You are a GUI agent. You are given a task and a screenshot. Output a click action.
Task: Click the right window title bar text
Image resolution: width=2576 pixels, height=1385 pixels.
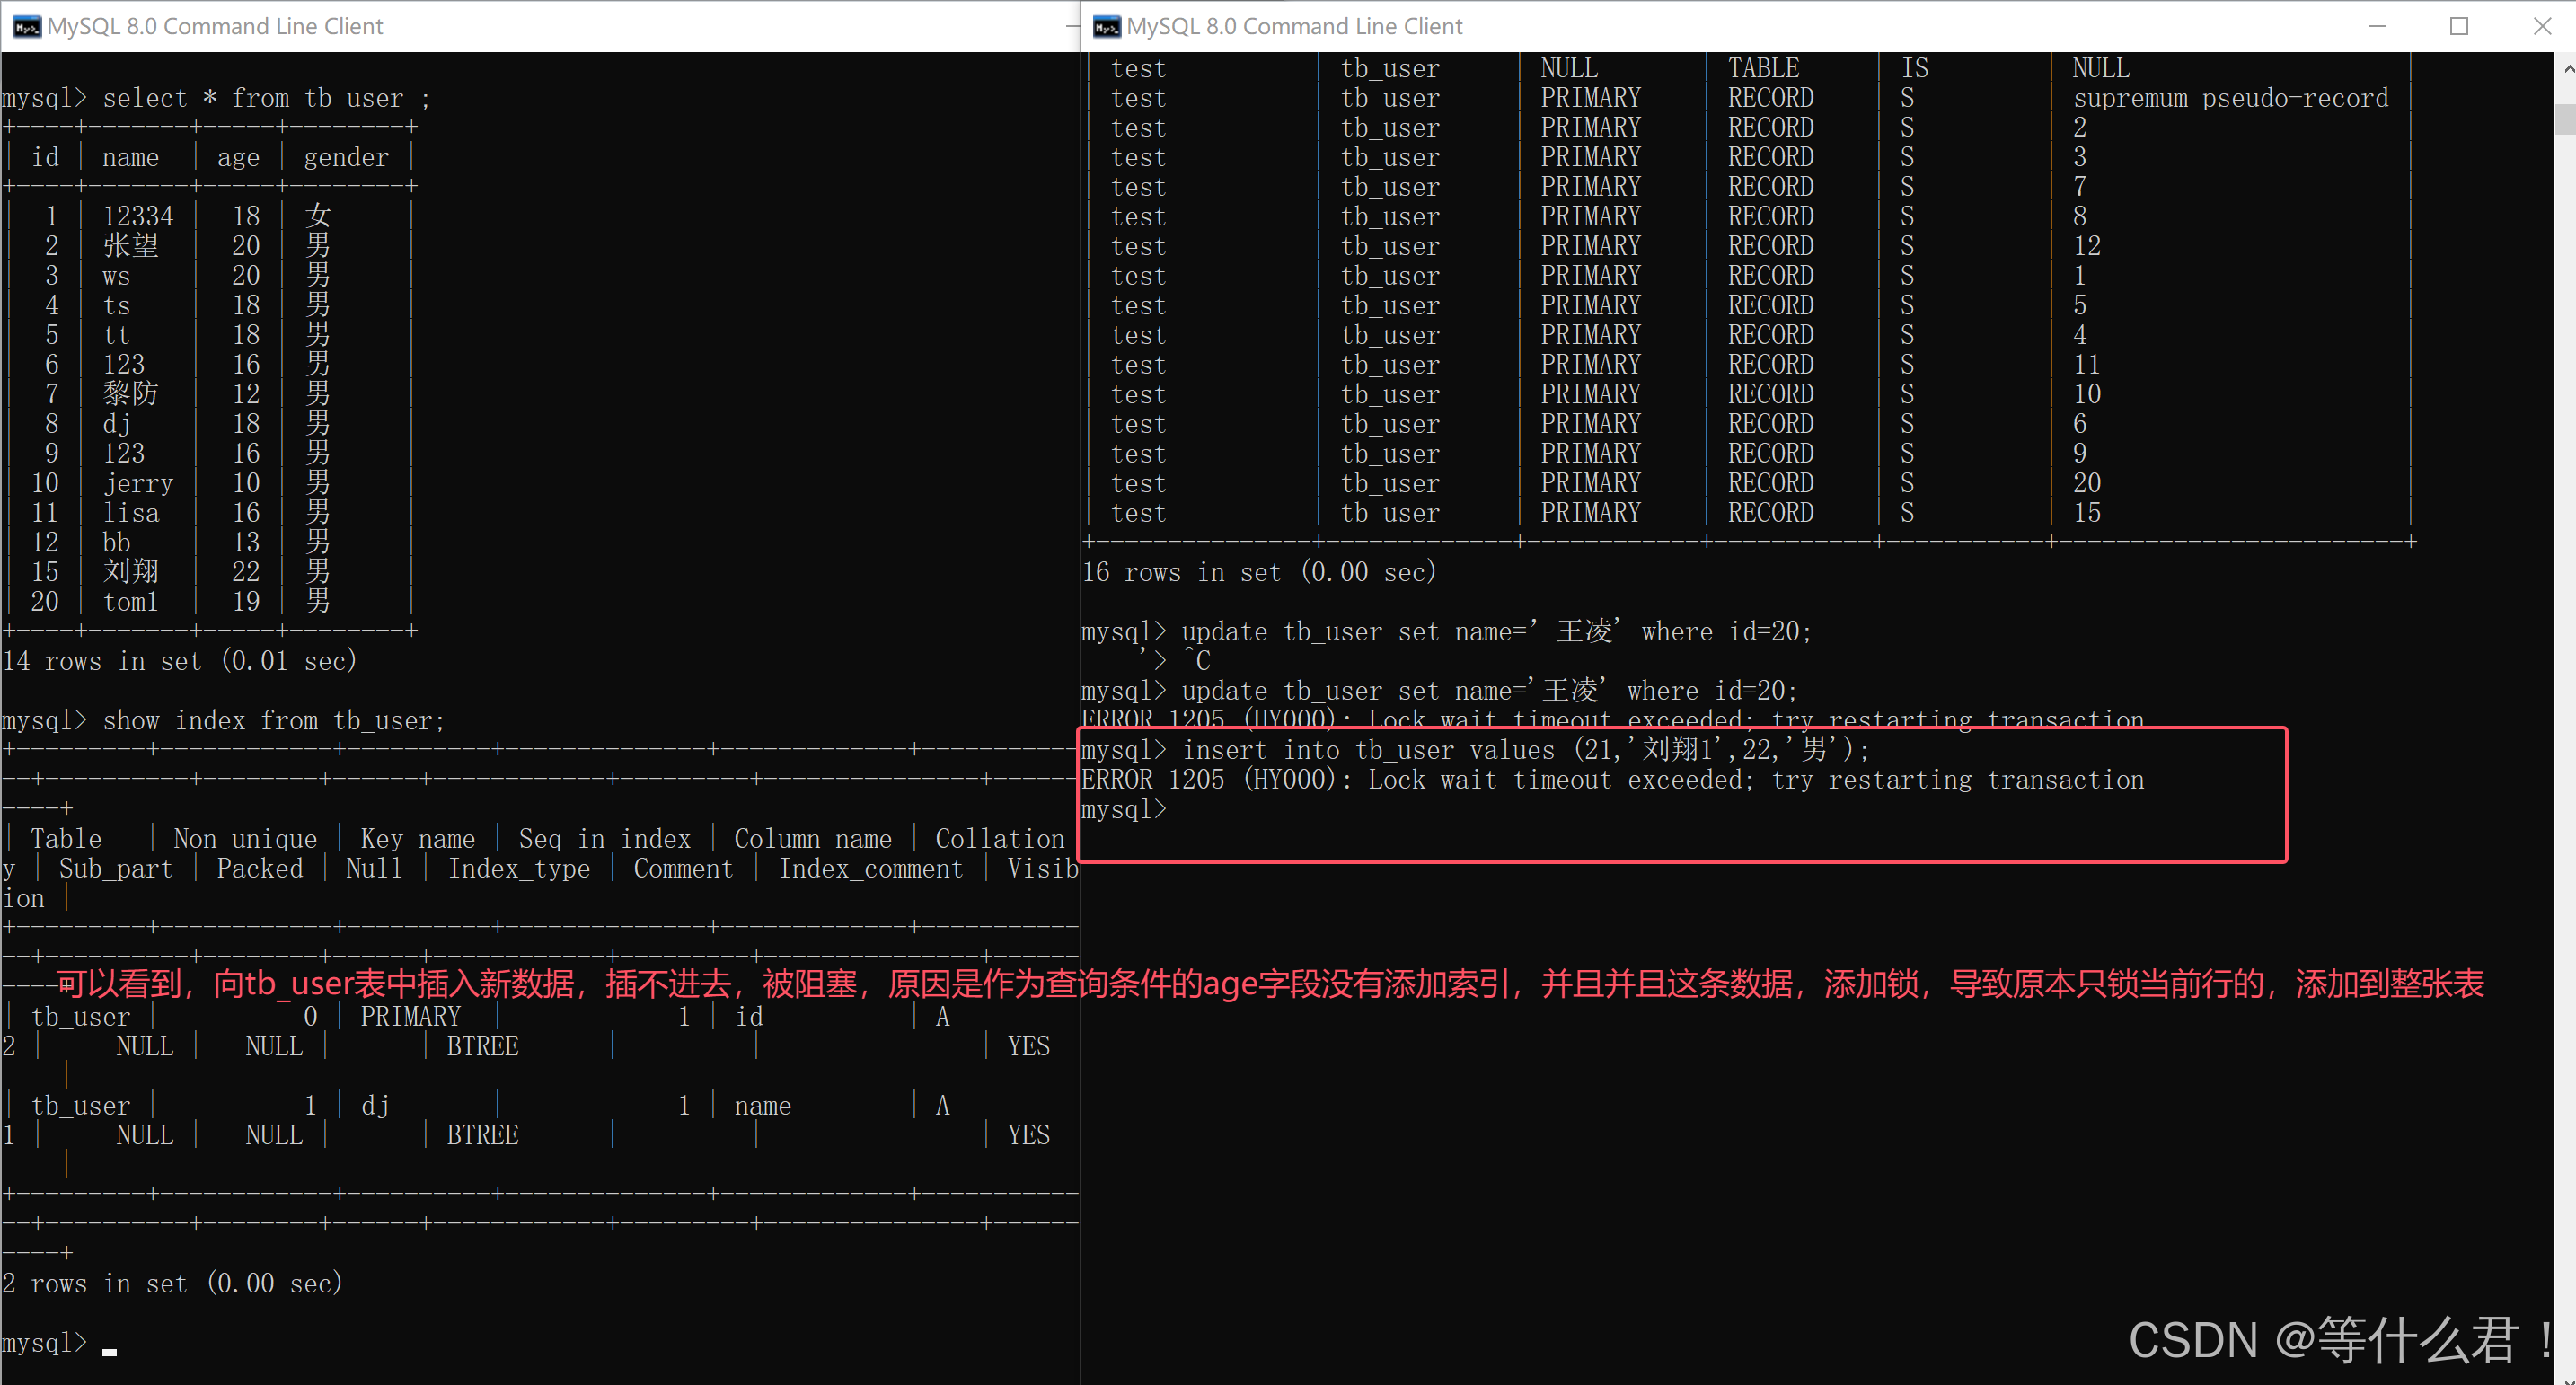[x=1294, y=26]
